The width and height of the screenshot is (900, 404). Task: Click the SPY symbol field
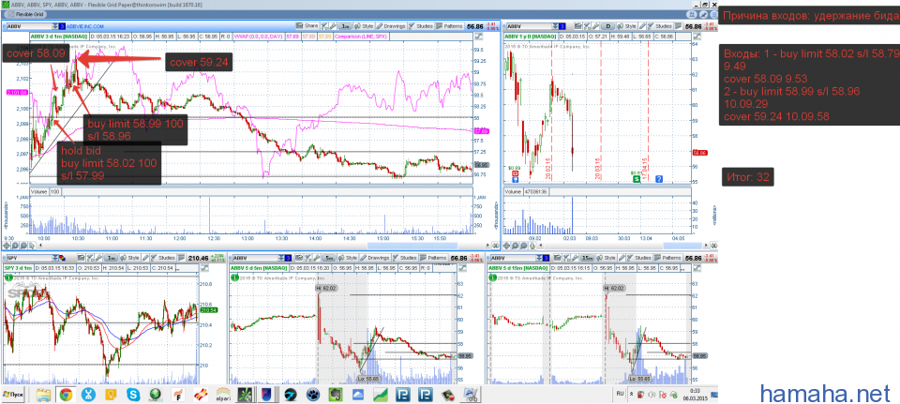[x=29, y=258]
